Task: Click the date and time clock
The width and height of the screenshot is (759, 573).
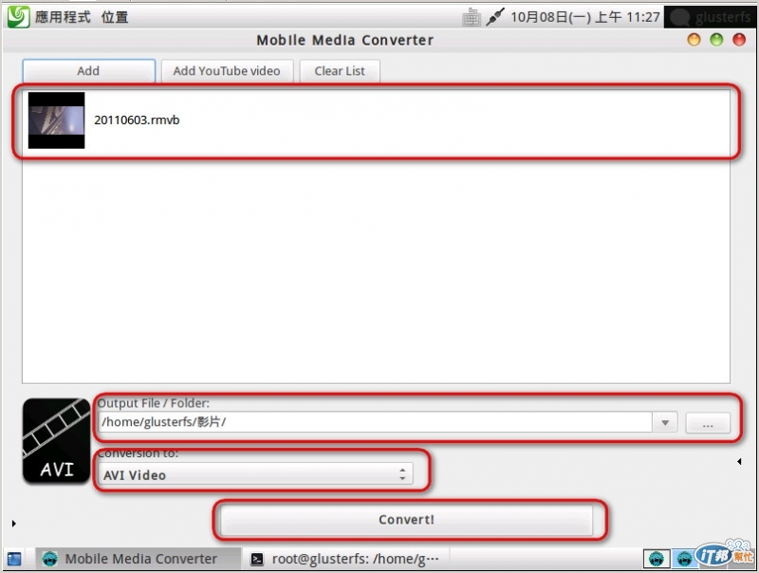Action: pyautogui.click(x=585, y=17)
